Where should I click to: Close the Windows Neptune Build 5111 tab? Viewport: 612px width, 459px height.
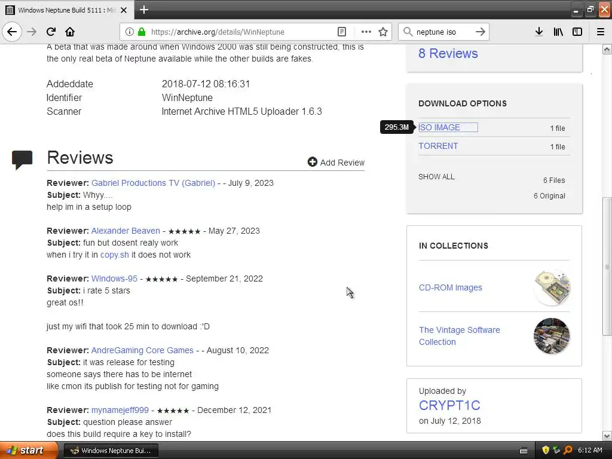pos(124,10)
